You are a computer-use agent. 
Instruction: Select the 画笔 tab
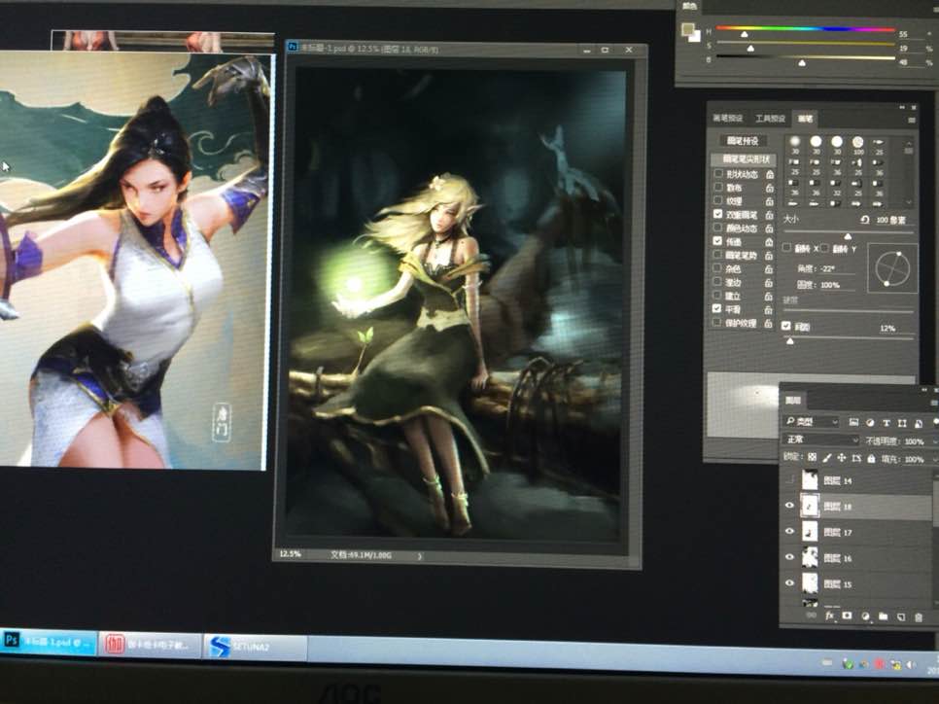coord(805,119)
